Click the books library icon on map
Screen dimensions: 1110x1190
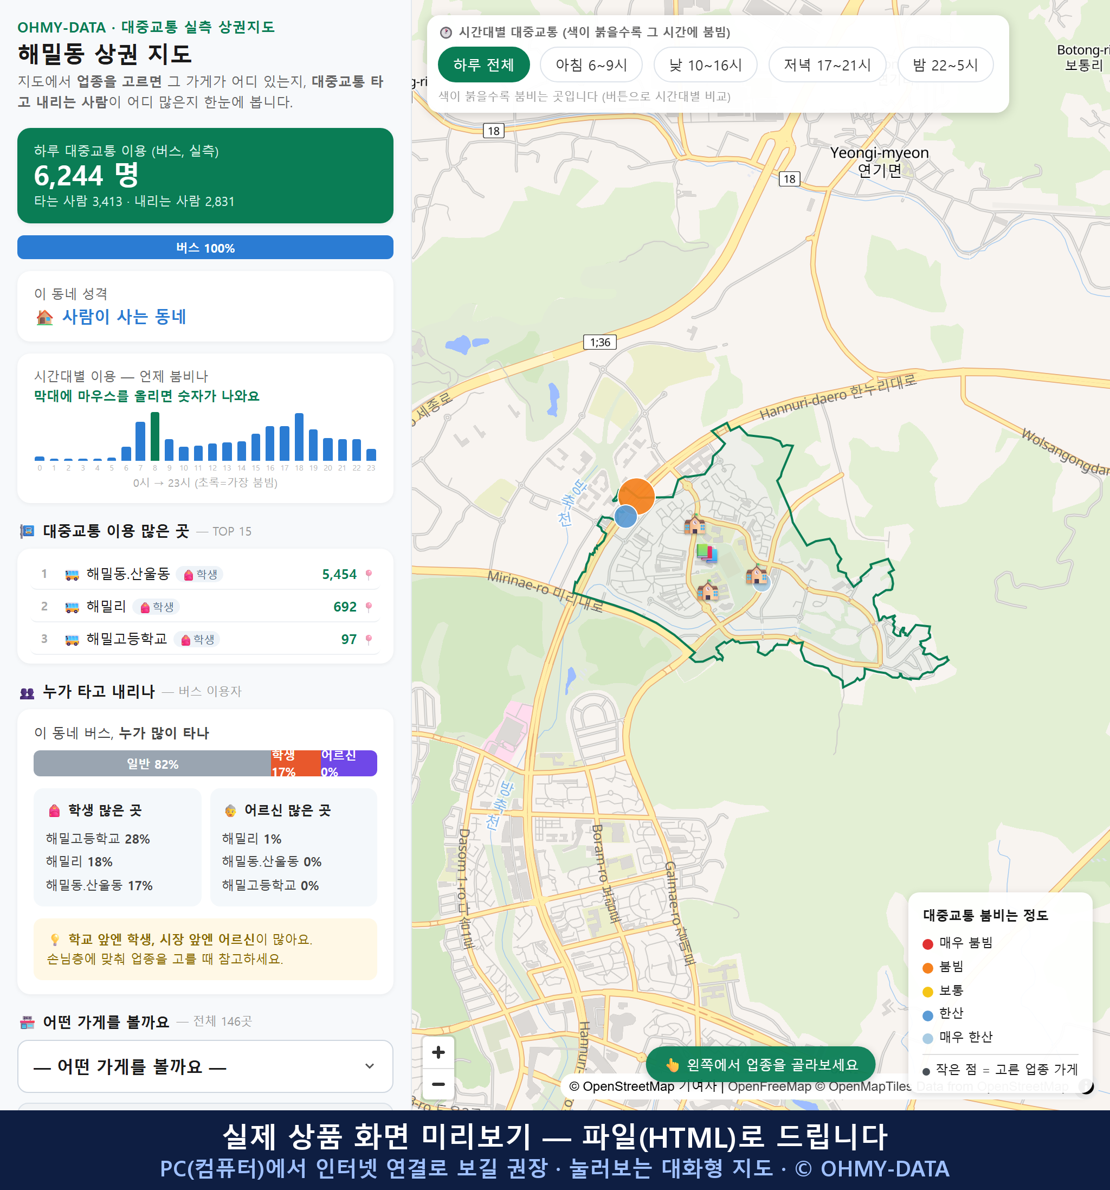point(707,552)
